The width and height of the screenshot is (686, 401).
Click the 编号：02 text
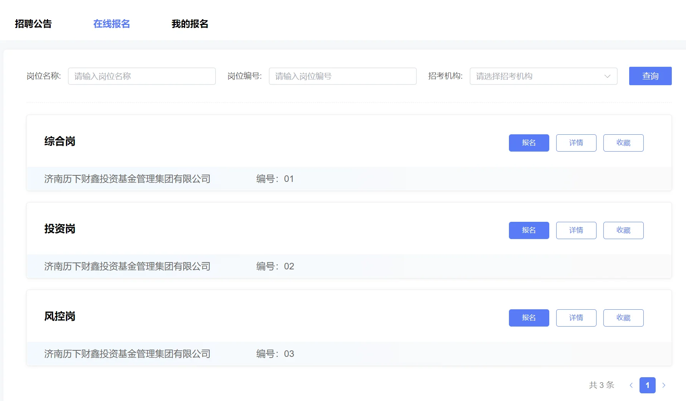tap(275, 266)
